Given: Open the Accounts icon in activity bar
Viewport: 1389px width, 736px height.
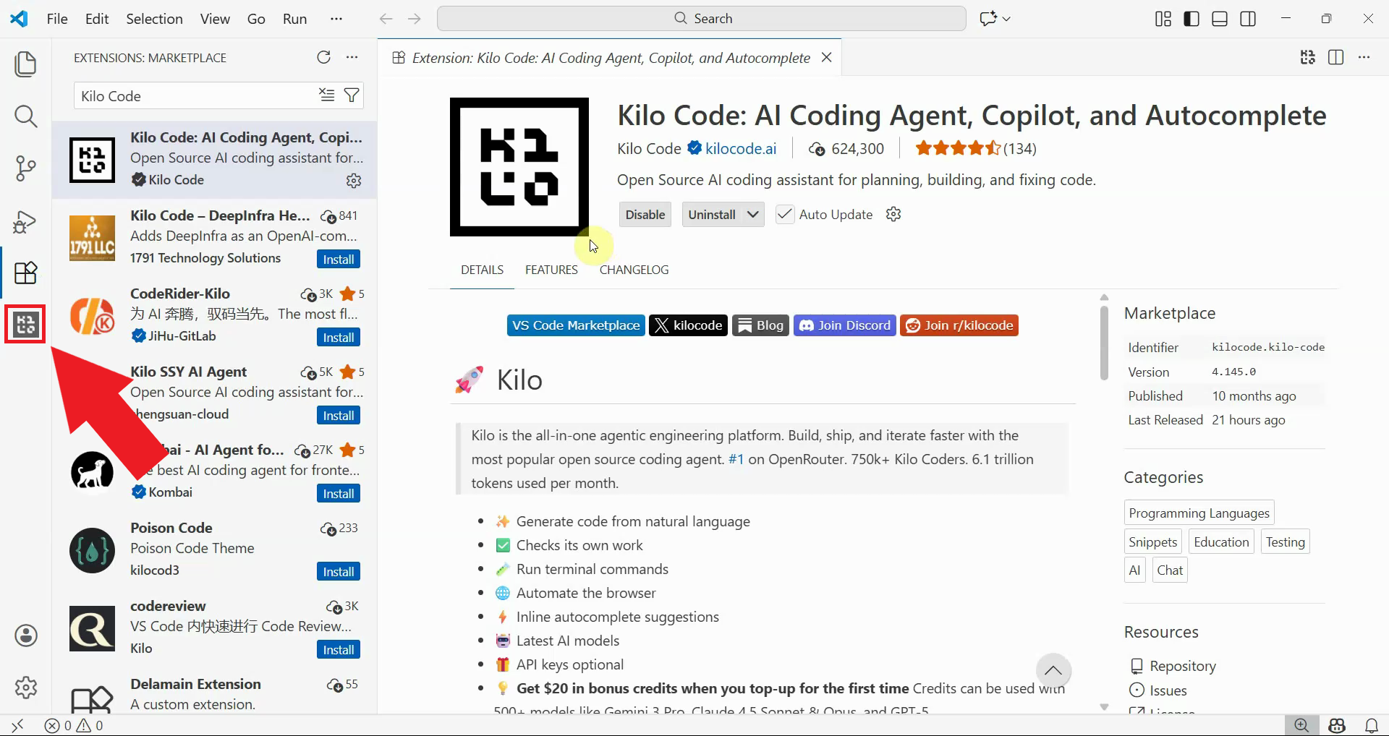Looking at the screenshot, I should [x=25, y=636].
